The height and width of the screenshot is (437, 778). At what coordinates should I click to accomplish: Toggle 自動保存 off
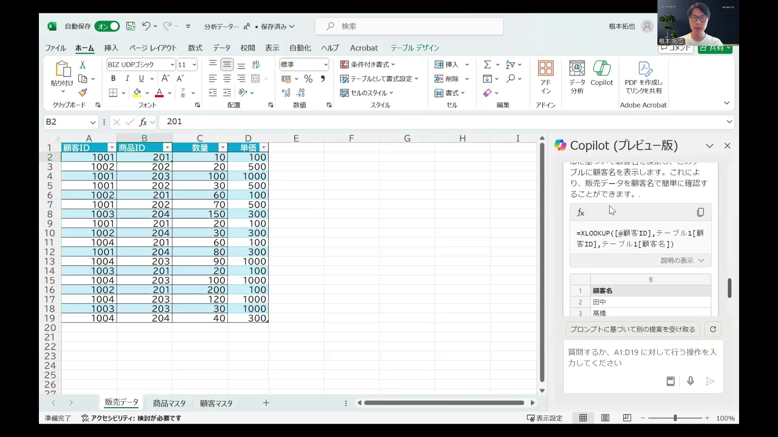[107, 26]
